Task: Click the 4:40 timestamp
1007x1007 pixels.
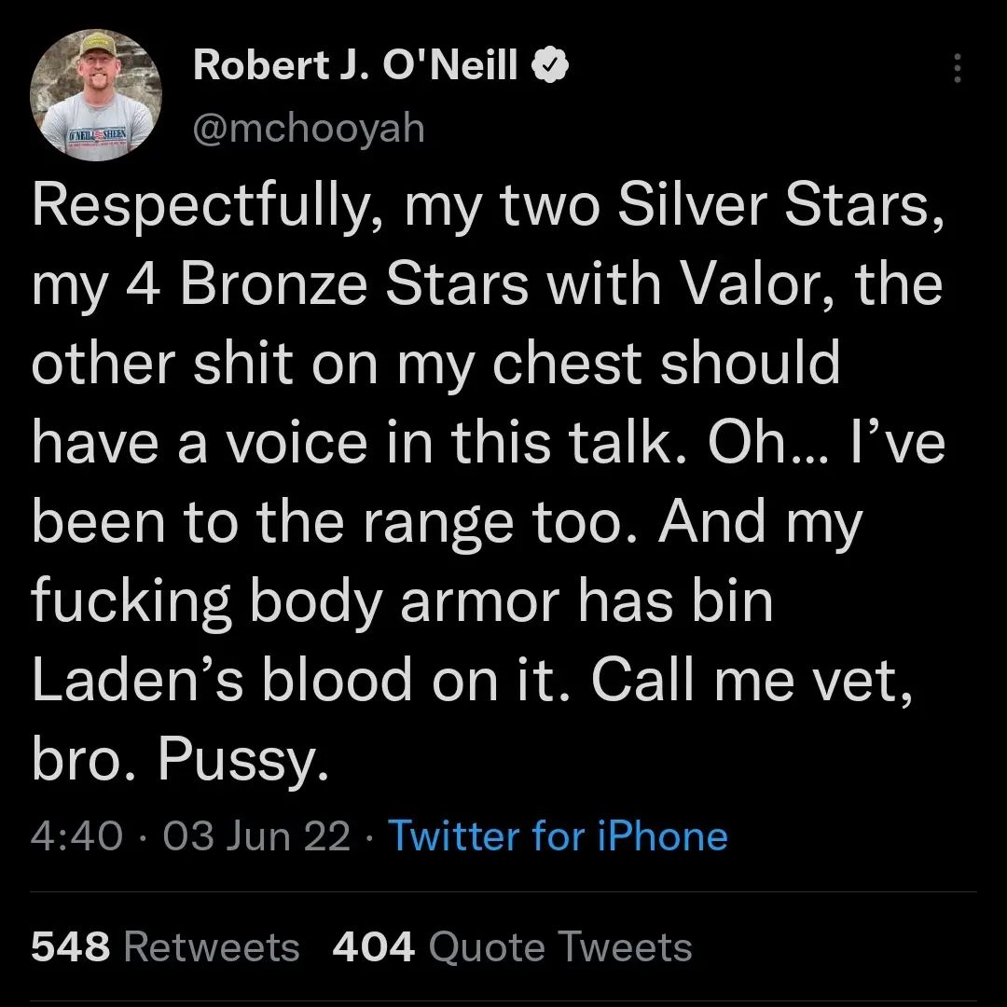Action: pyautogui.click(x=76, y=836)
